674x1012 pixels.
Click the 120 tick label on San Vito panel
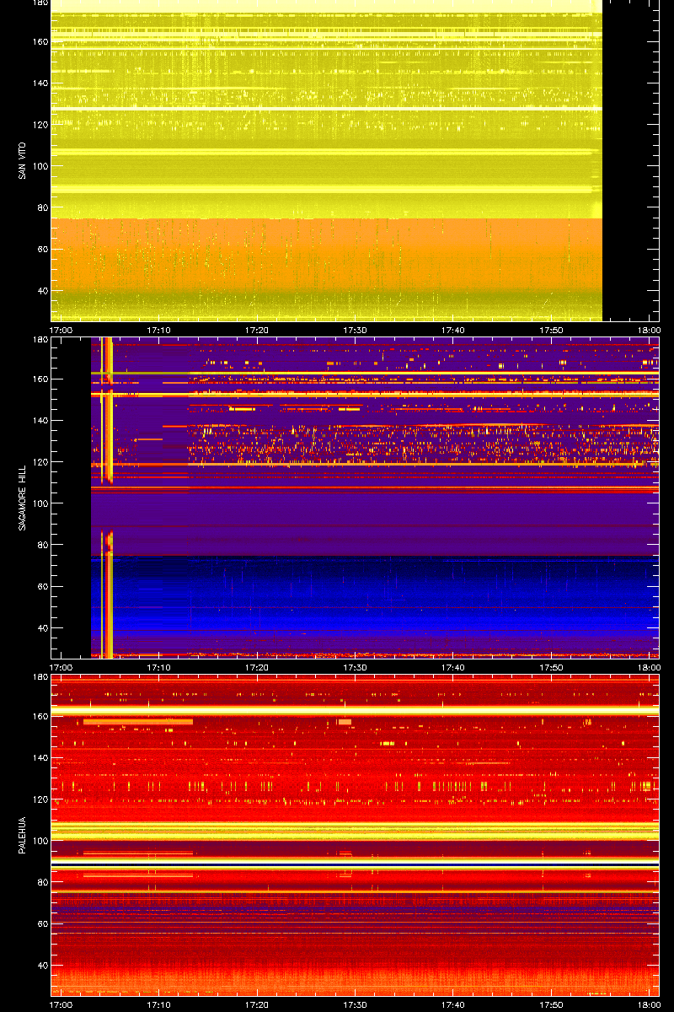point(40,125)
